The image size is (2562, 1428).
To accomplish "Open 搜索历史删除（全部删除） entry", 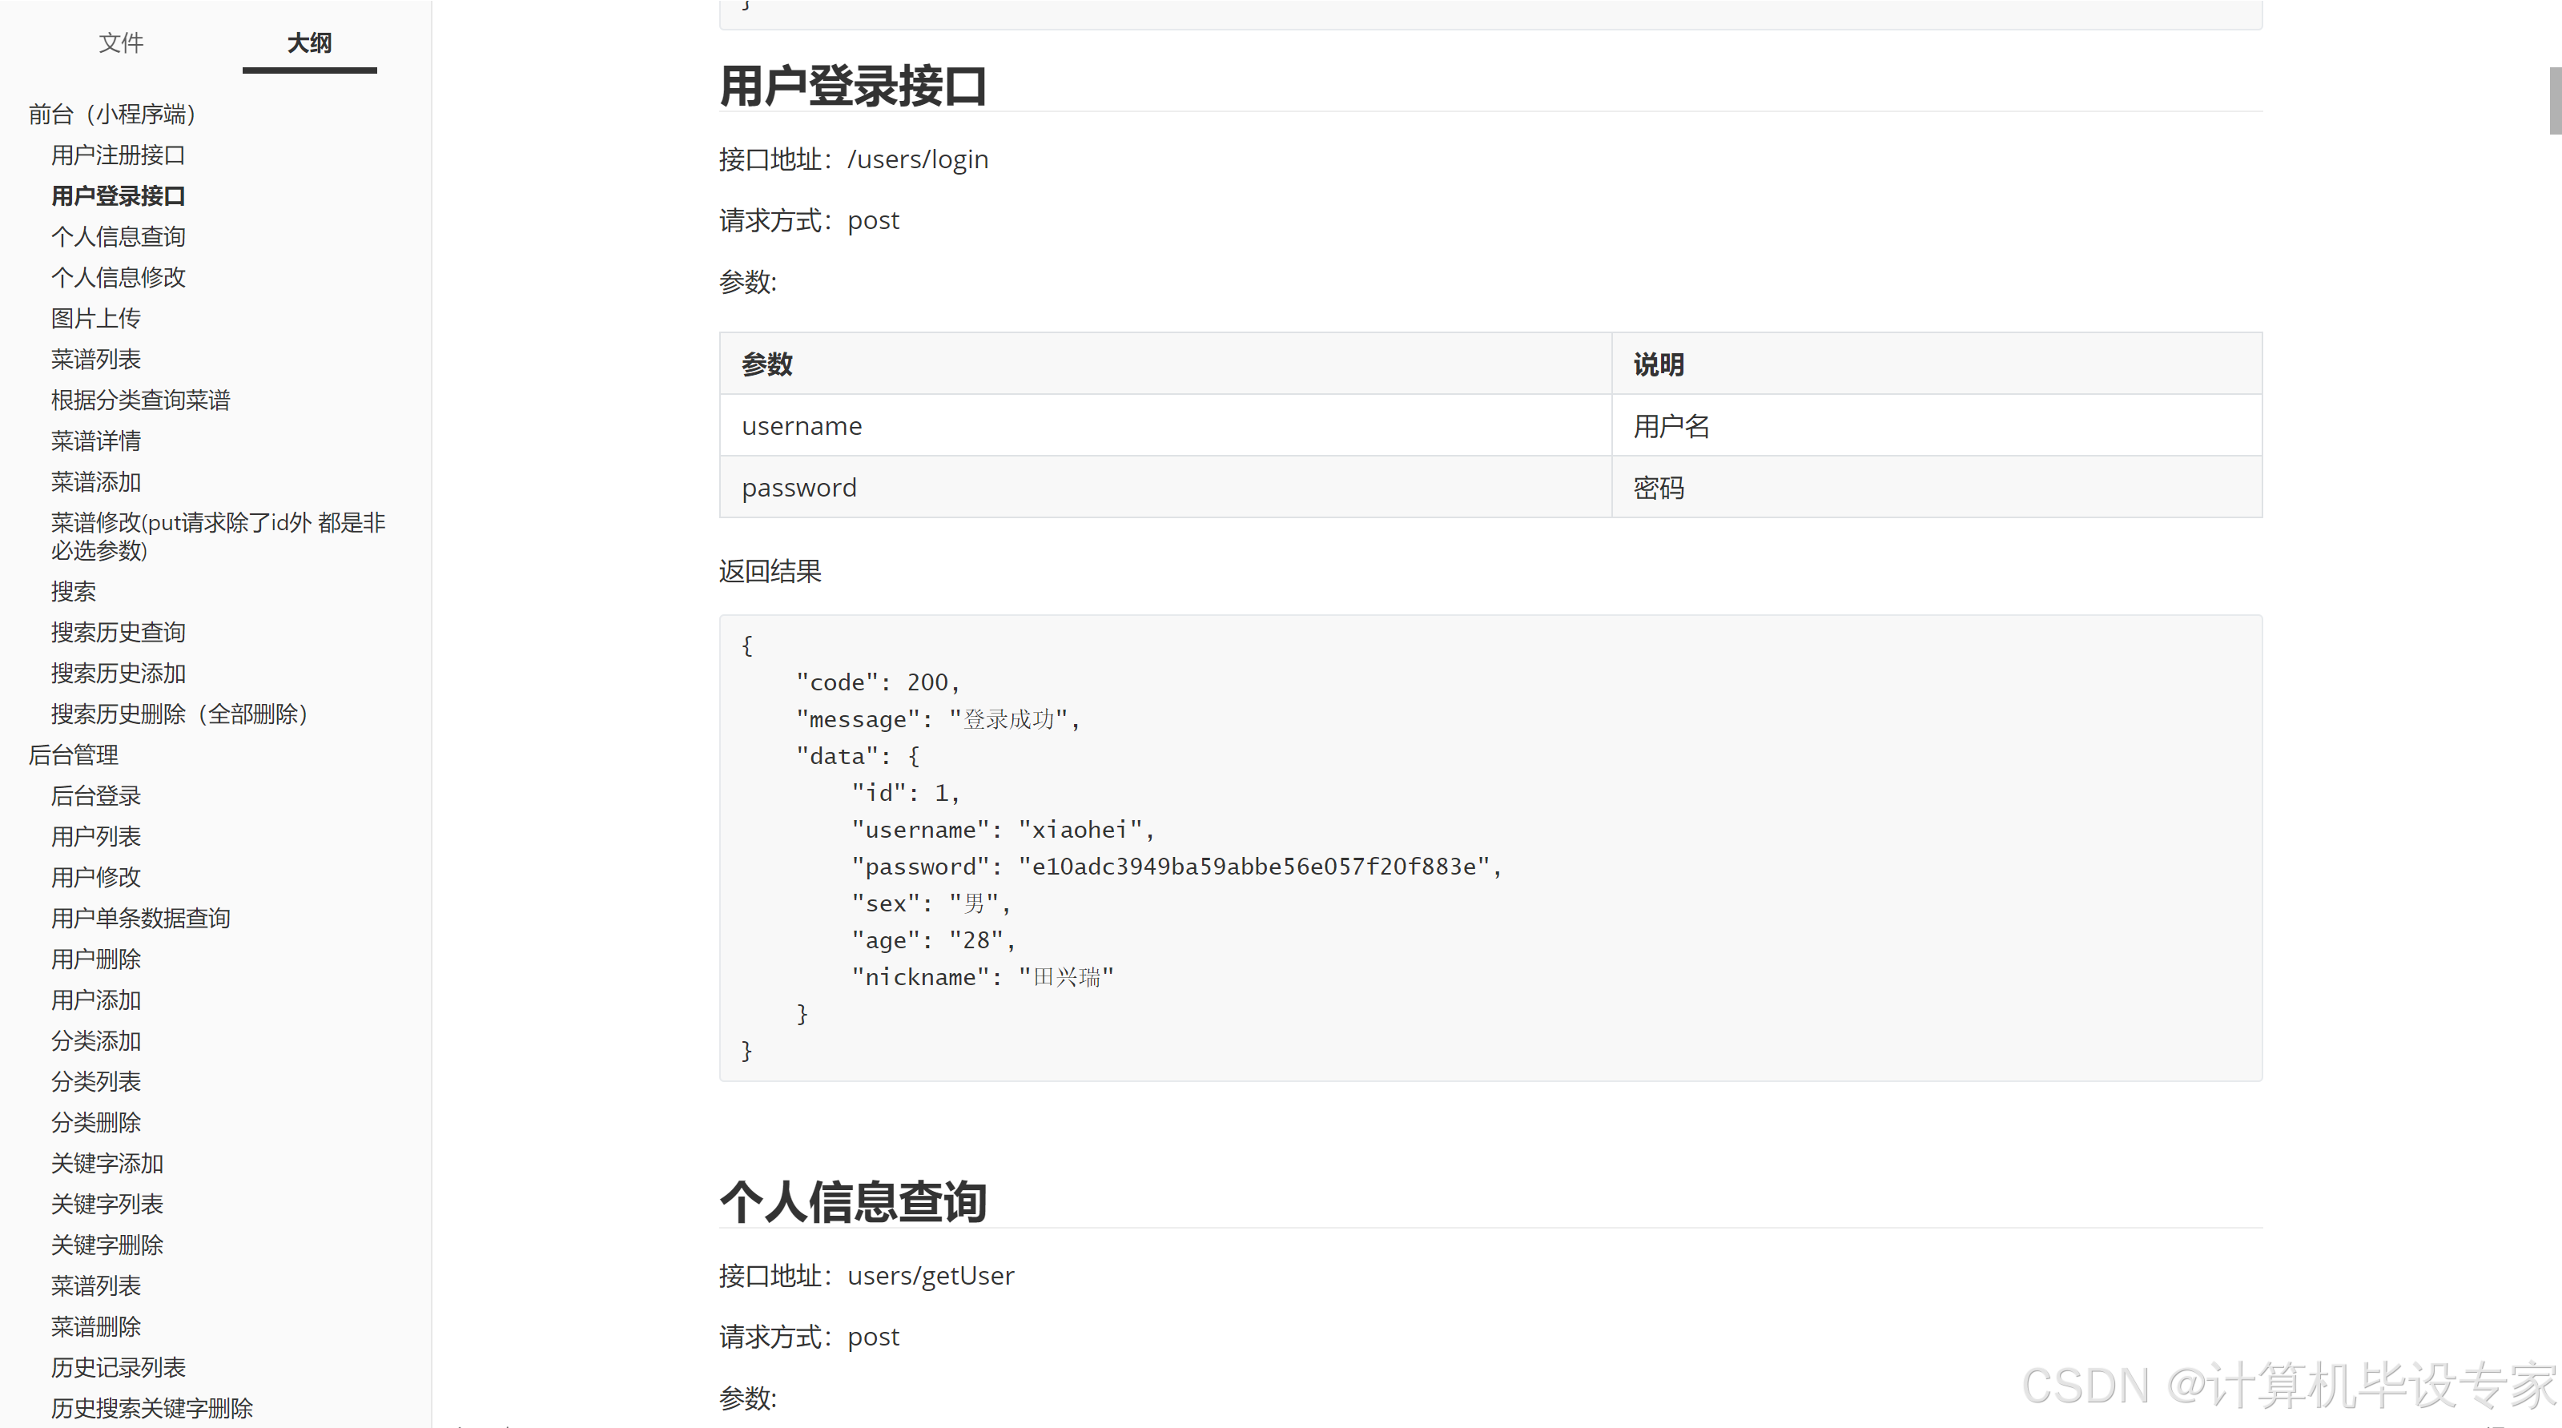I will [179, 714].
